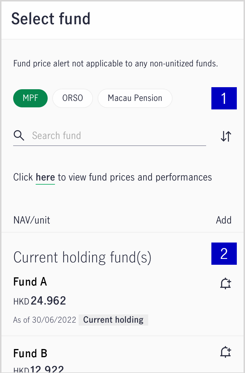This screenshot has height=373, width=245.
Task: Tap the Current holding tag on Fund A
Action: pyautogui.click(x=113, y=320)
